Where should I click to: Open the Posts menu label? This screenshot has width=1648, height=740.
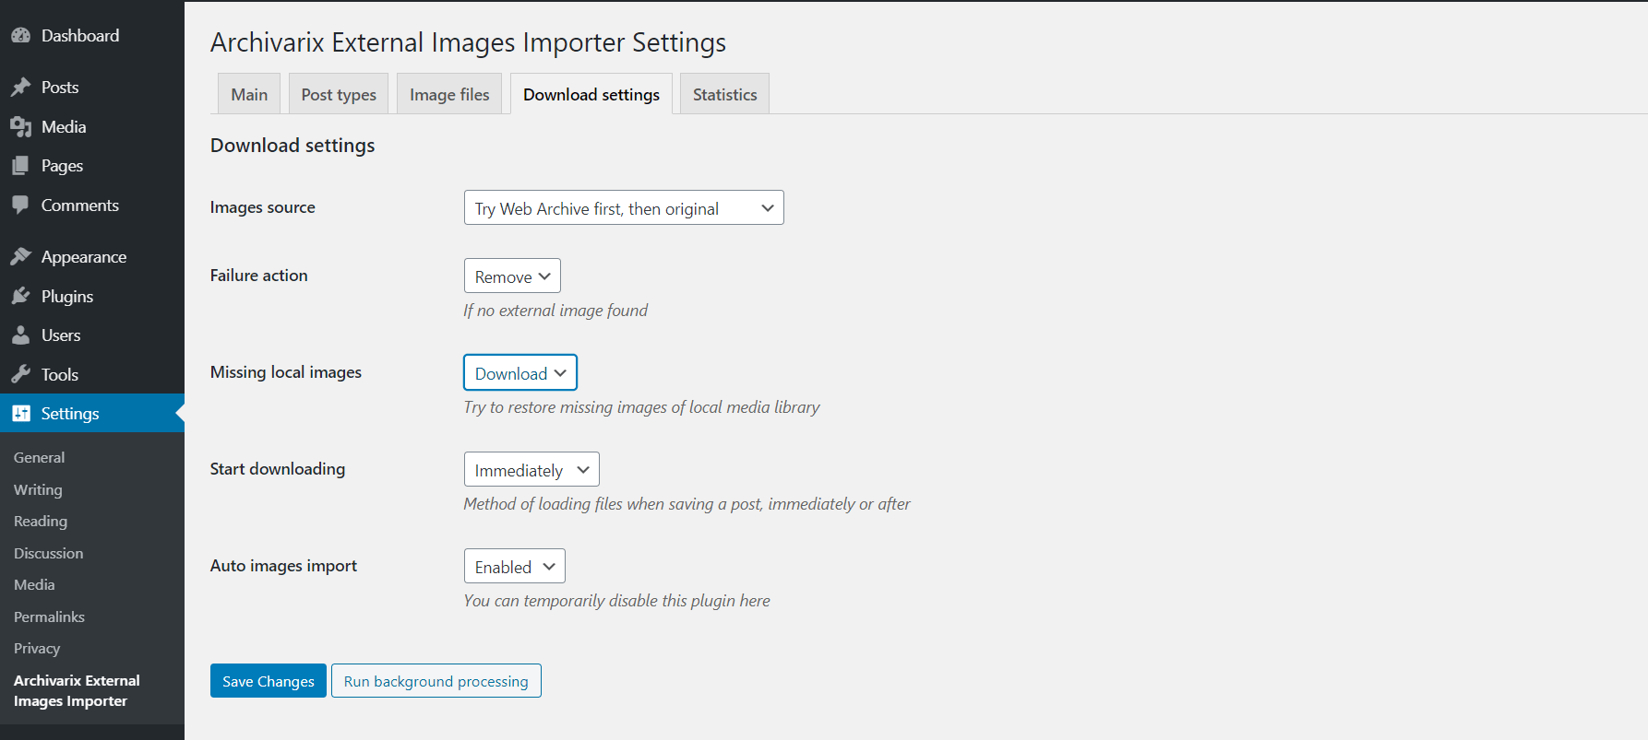point(60,88)
